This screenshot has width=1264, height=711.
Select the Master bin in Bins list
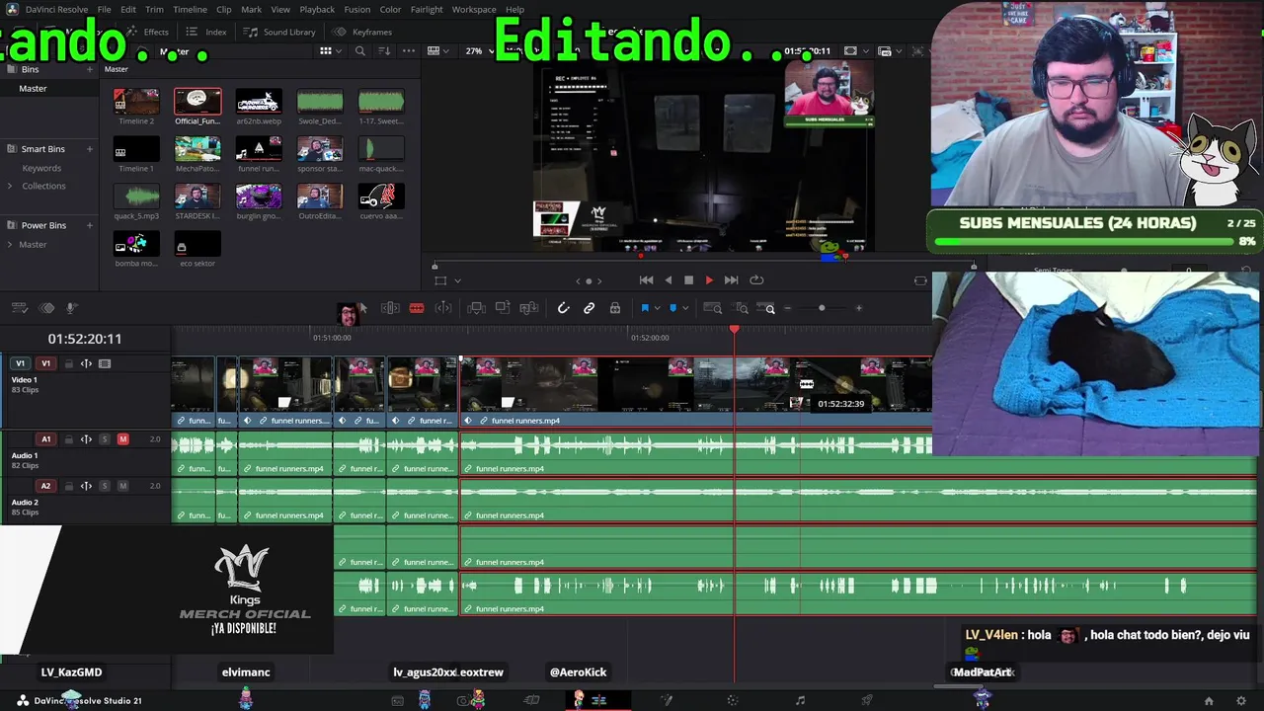coord(33,89)
